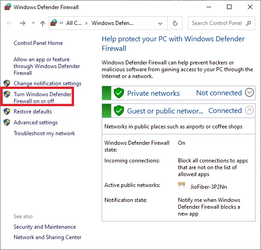The width and height of the screenshot is (261, 250).
Task: Click the magnifier icon in the search box
Action: (248, 23)
